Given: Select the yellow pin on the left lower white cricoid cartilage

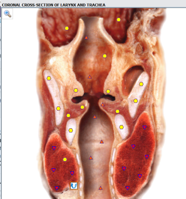Looking at the screenshot, I should [x=71, y=130].
